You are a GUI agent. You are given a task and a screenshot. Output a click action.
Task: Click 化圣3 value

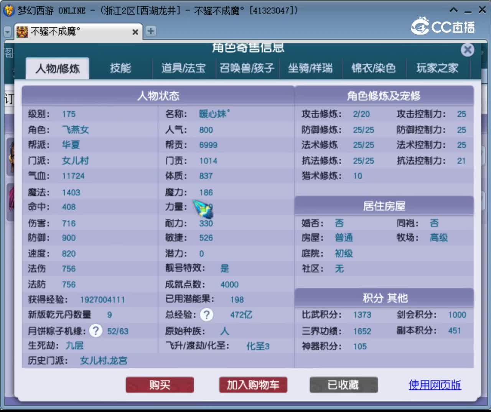[258, 346]
